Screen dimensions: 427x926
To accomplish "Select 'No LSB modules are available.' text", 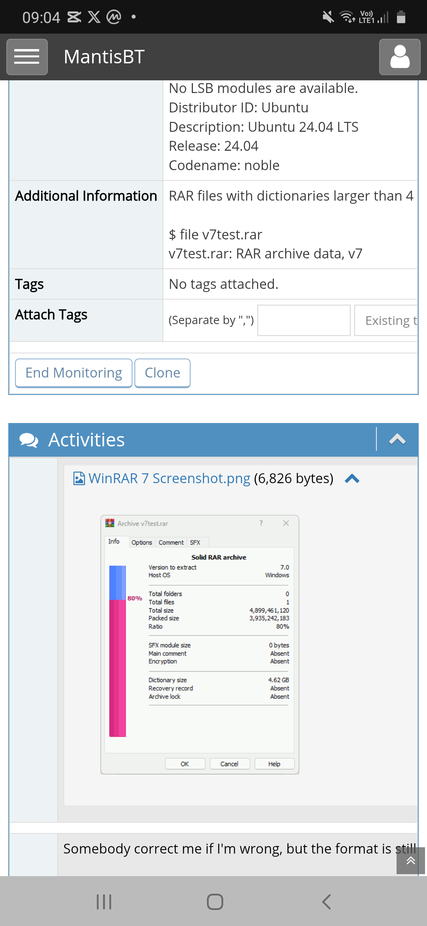I will [x=263, y=88].
